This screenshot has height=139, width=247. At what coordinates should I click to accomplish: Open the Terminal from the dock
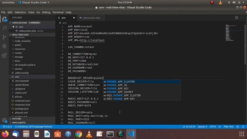point(110,134)
